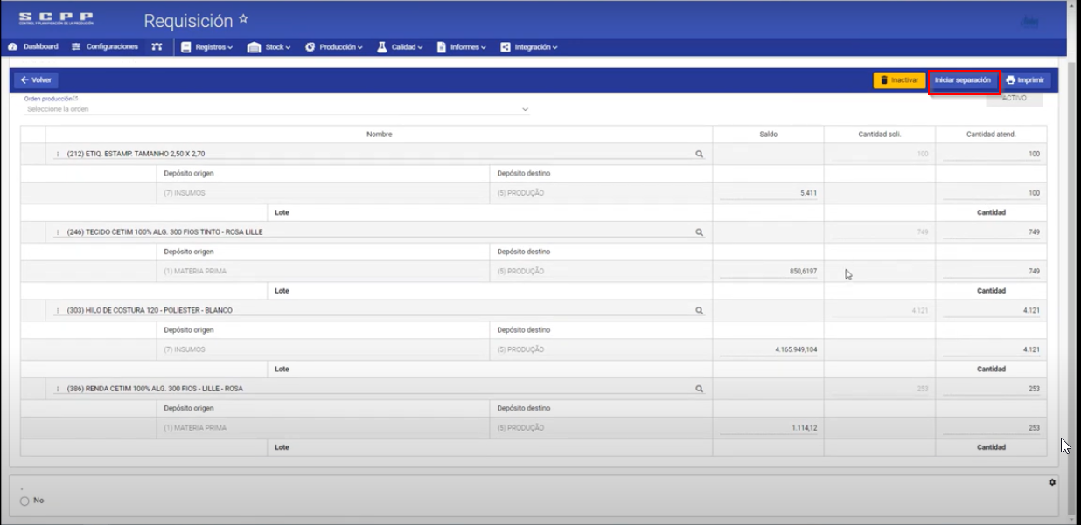Select the No radio button
Viewport: 1081px width, 525px height.
pyautogui.click(x=24, y=501)
